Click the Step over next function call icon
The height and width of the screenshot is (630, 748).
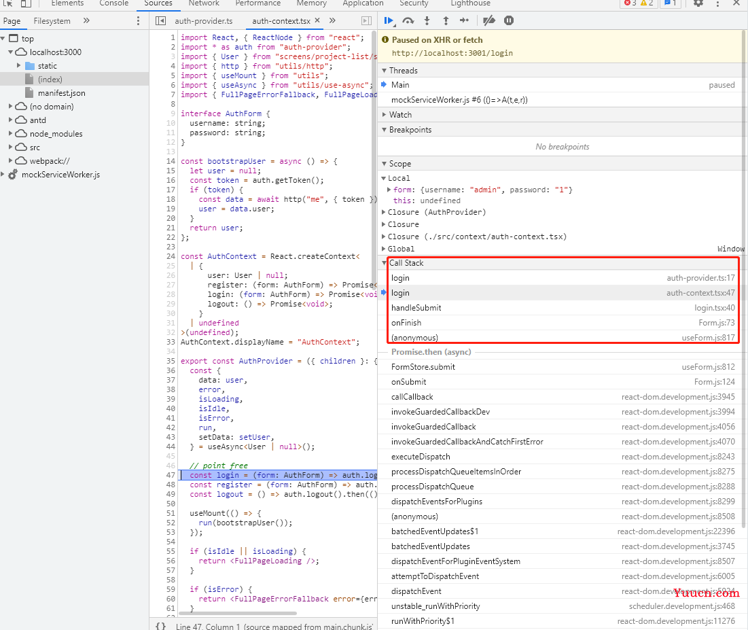pos(408,20)
